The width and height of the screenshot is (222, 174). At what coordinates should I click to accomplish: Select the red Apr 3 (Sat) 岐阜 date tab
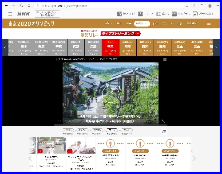pos(111,48)
